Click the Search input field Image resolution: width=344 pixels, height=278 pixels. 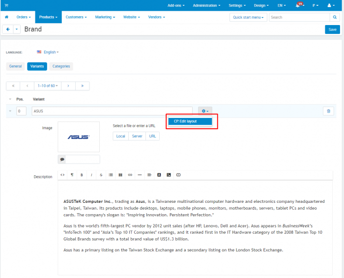point(299,17)
